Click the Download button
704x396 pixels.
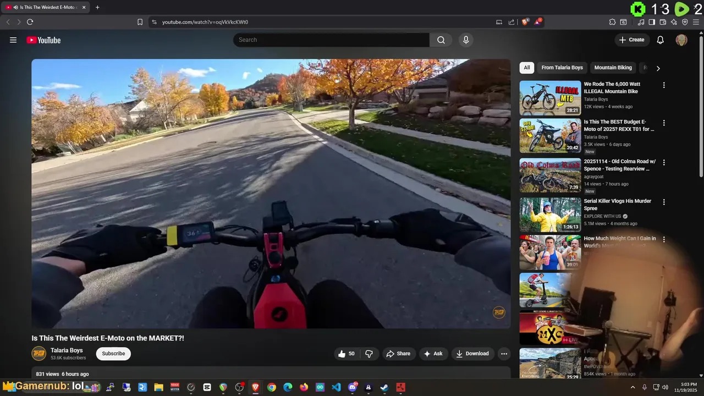tap(472, 354)
